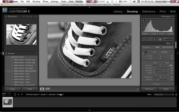Open the Tools menu

point(63,1)
